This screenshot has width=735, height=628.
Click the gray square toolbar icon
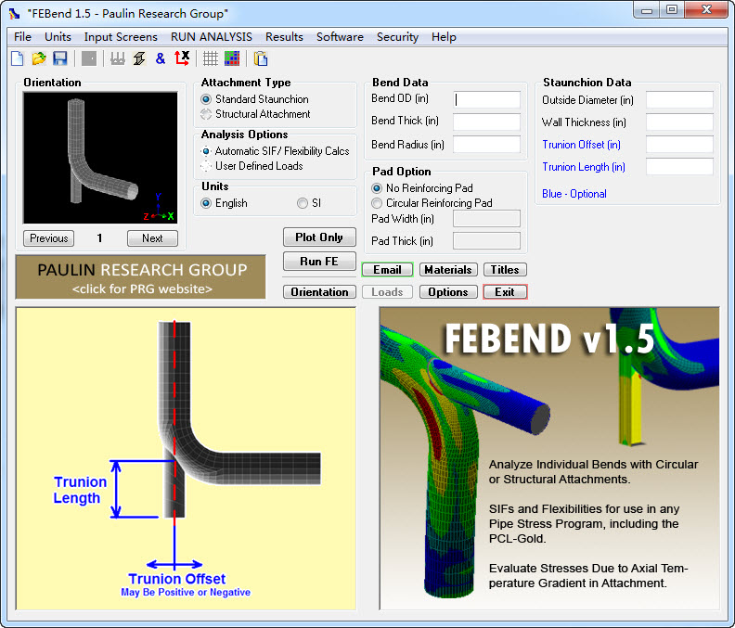pos(89,58)
